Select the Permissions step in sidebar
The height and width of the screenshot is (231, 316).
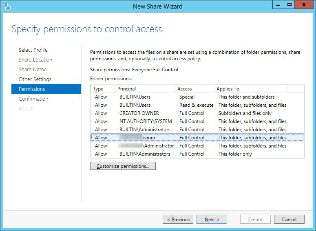(32, 89)
